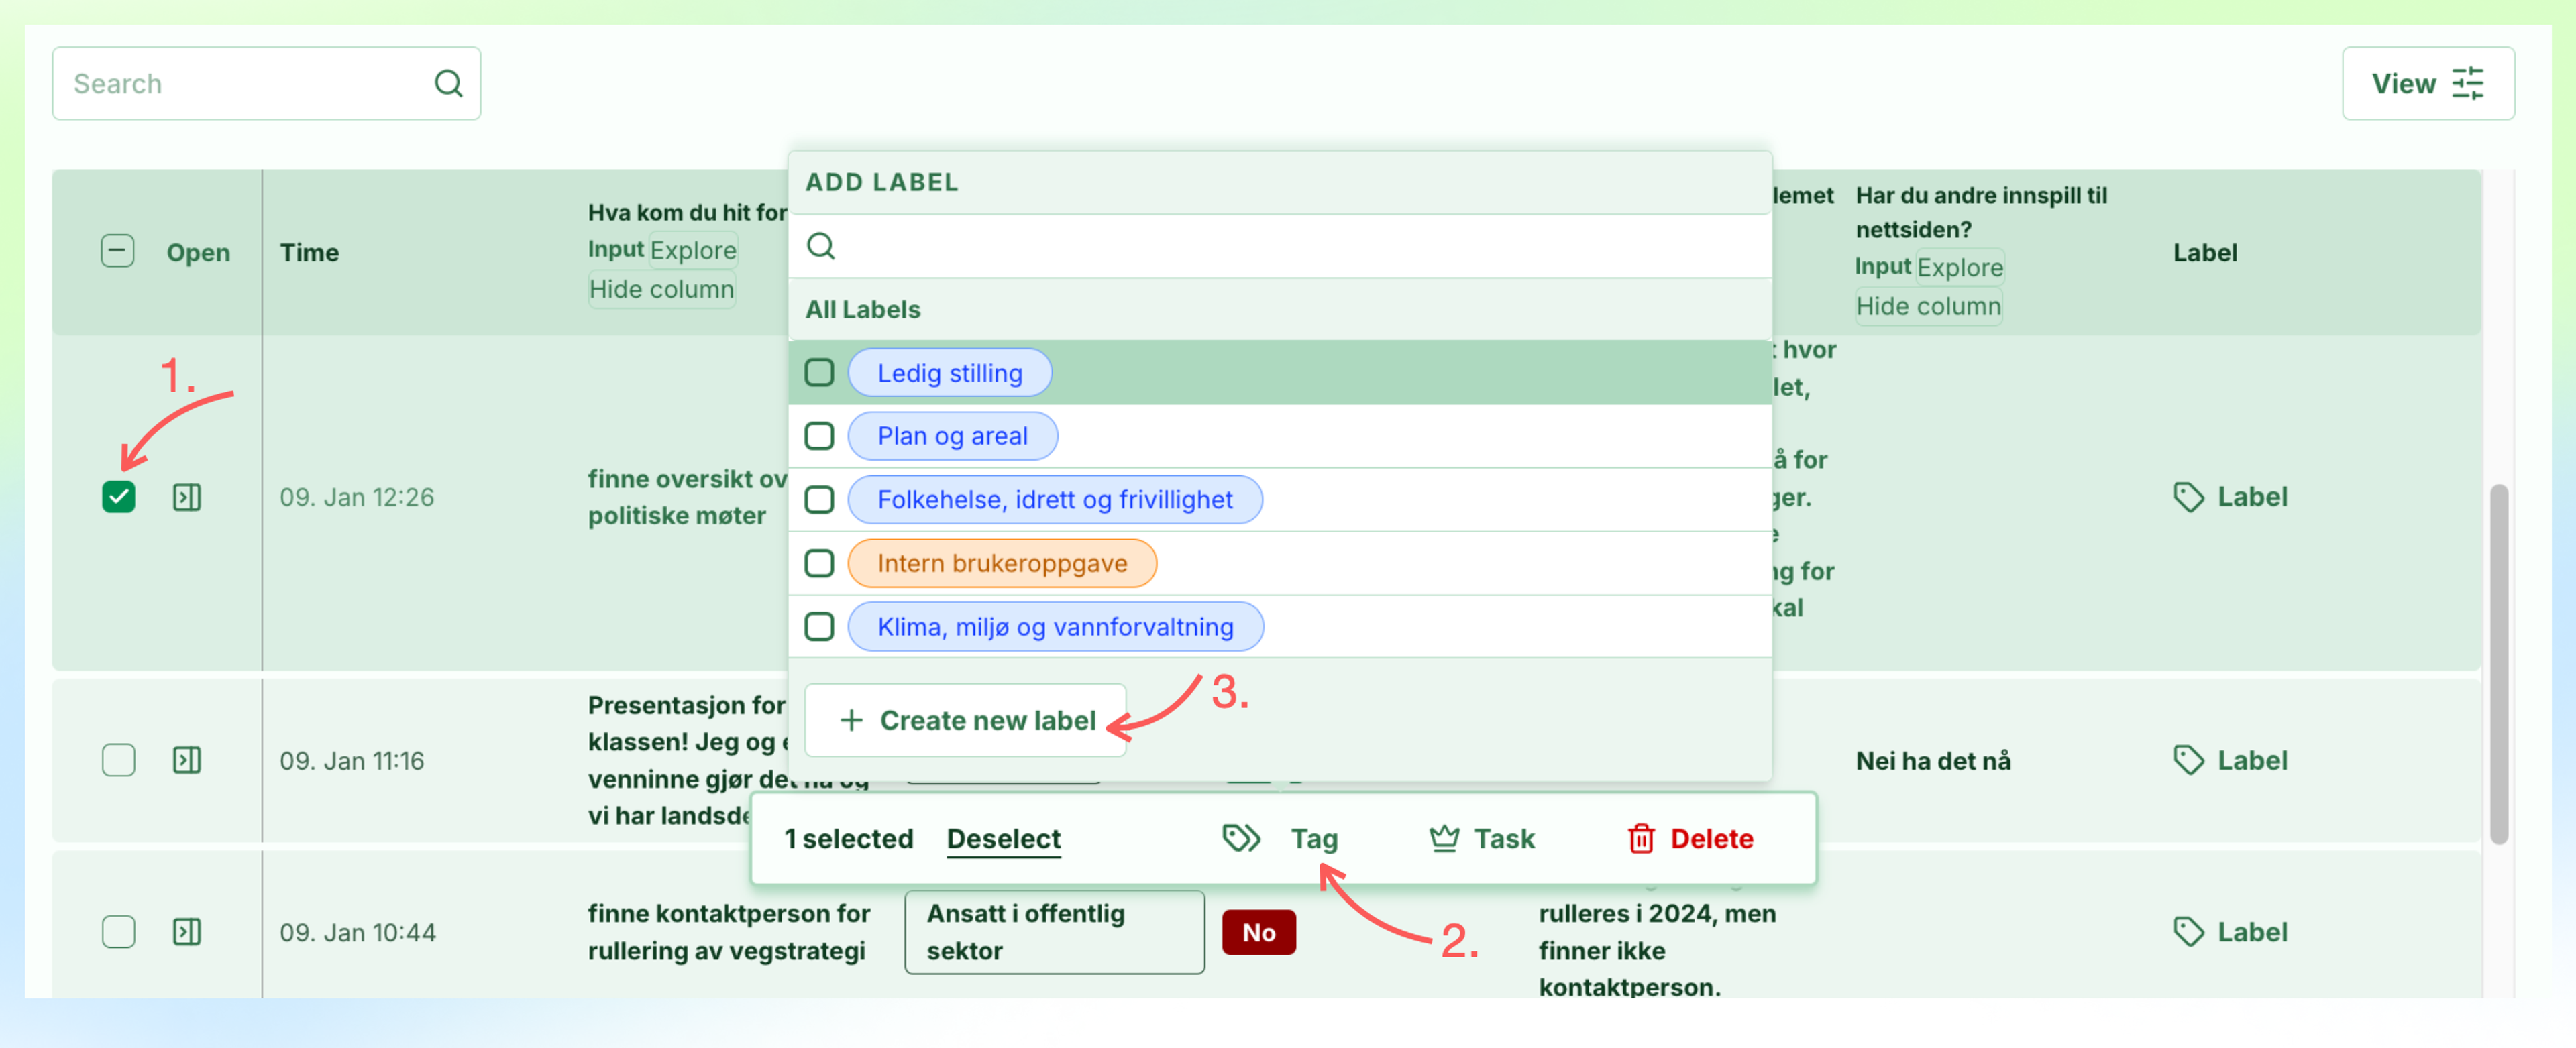The height and width of the screenshot is (1048, 2576).
Task: Click the search magnifier icon in top search box
Action: [x=448, y=83]
